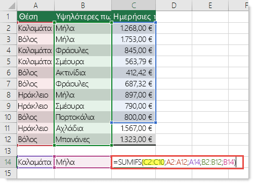Click the 897,00 € cell

tap(134, 95)
